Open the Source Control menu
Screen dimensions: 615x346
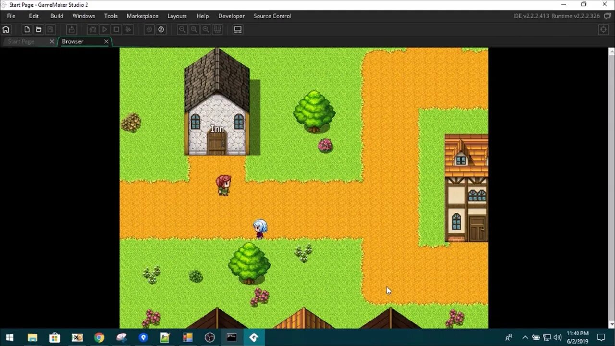(272, 16)
